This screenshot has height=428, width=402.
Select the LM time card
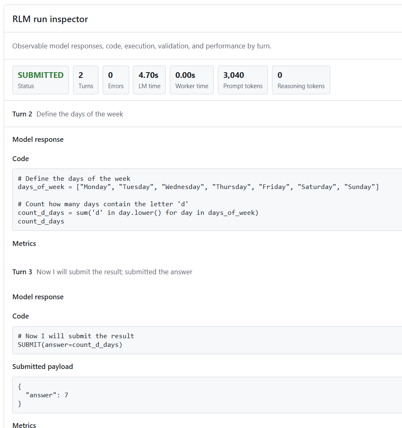[149, 80]
